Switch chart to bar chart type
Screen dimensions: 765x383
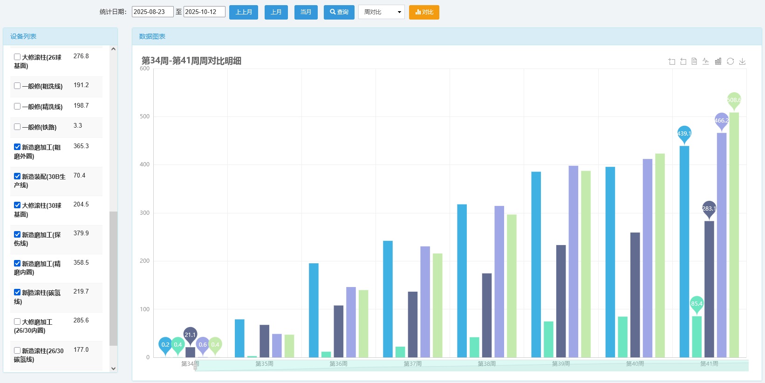(x=718, y=62)
